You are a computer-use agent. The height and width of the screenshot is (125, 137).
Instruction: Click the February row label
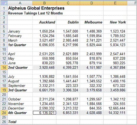point(20,36)
